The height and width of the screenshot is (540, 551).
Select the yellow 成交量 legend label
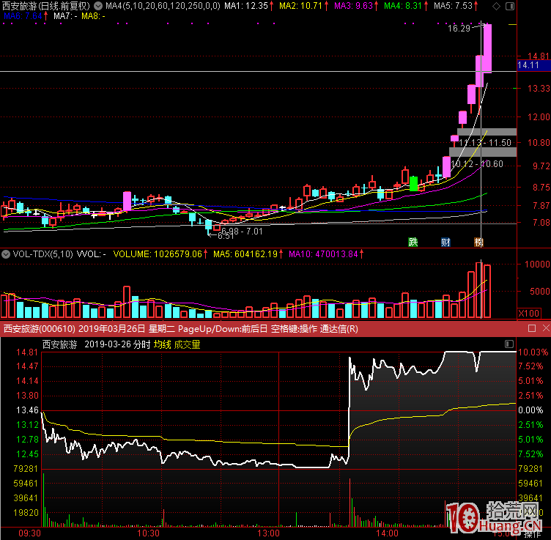[188, 344]
